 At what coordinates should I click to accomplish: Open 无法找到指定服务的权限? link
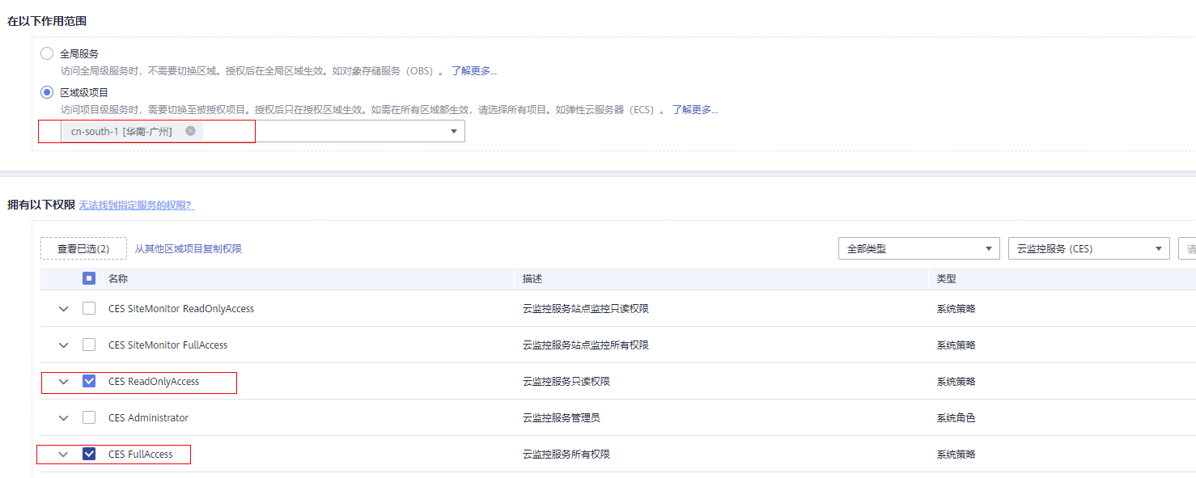click(135, 205)
